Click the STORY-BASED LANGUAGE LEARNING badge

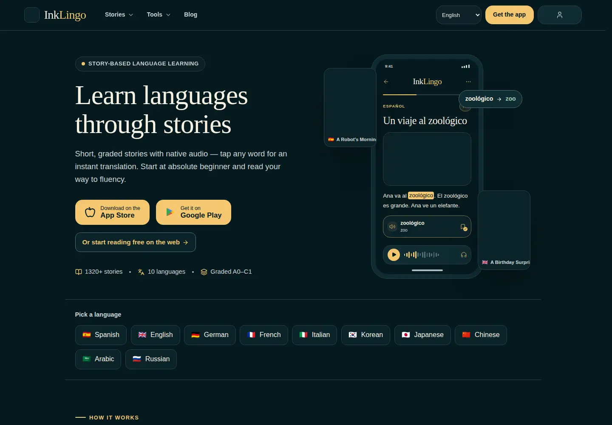140,64
